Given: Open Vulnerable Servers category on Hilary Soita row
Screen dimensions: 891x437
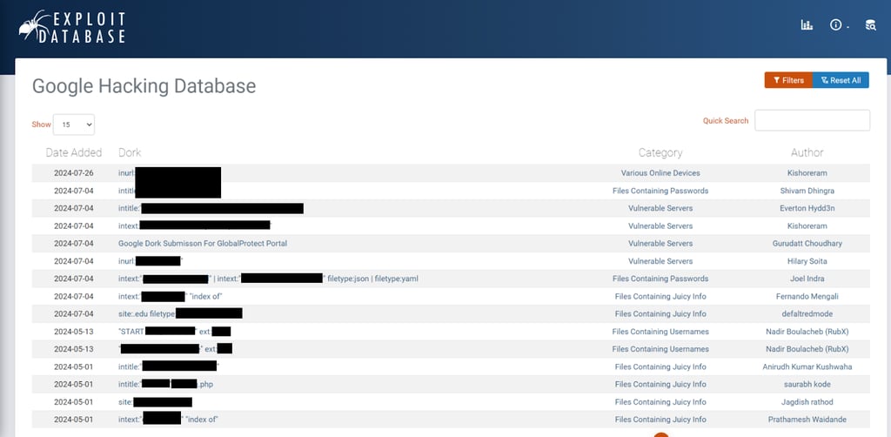Looking at the screenshot, I should pos(660,261).
